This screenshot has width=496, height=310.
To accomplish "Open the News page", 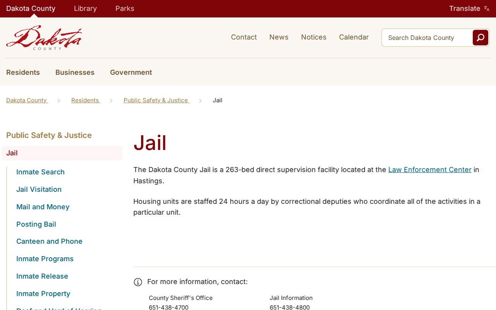I will click(279, 37).
